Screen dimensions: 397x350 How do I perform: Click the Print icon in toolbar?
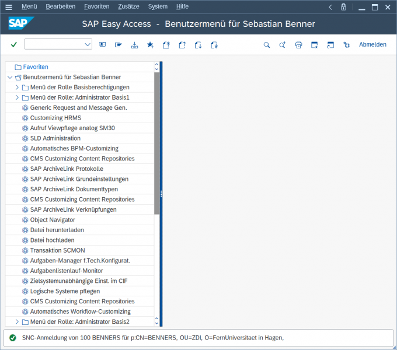[x=298, y=44]
